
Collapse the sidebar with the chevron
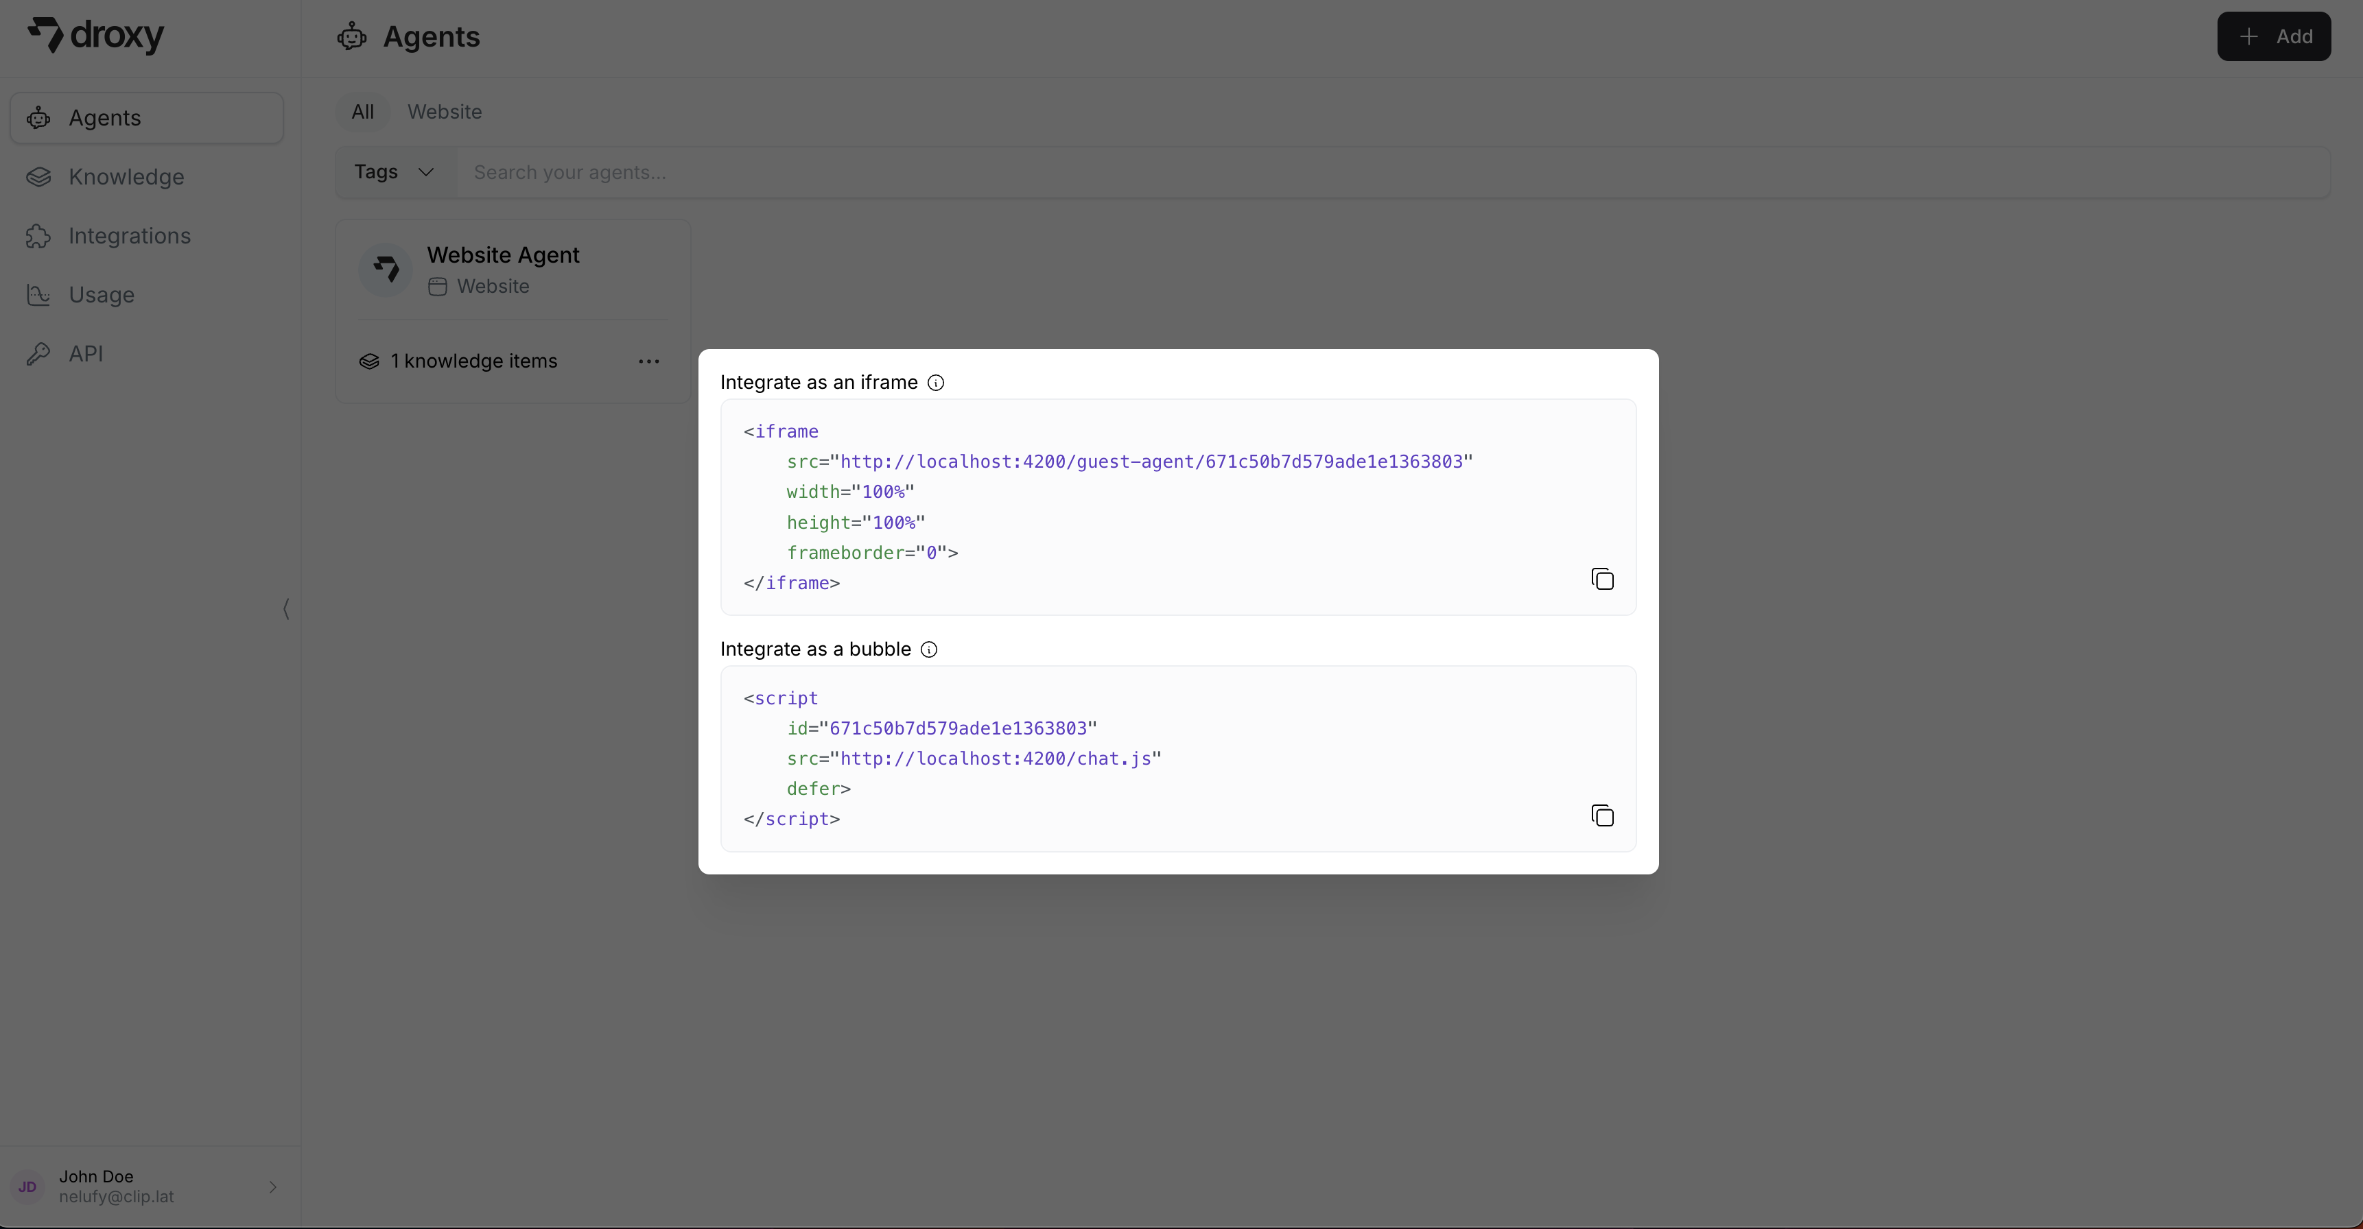click(x=287, y=609)
